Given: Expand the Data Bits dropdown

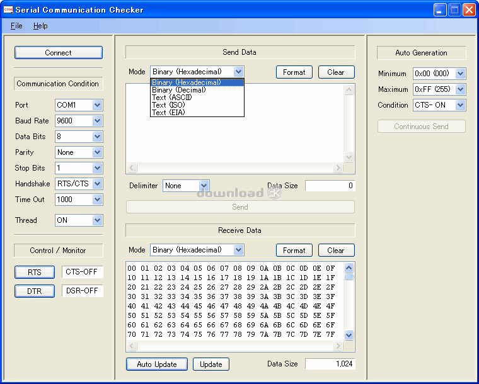Looking at the screenshot, I should (79, 137).
